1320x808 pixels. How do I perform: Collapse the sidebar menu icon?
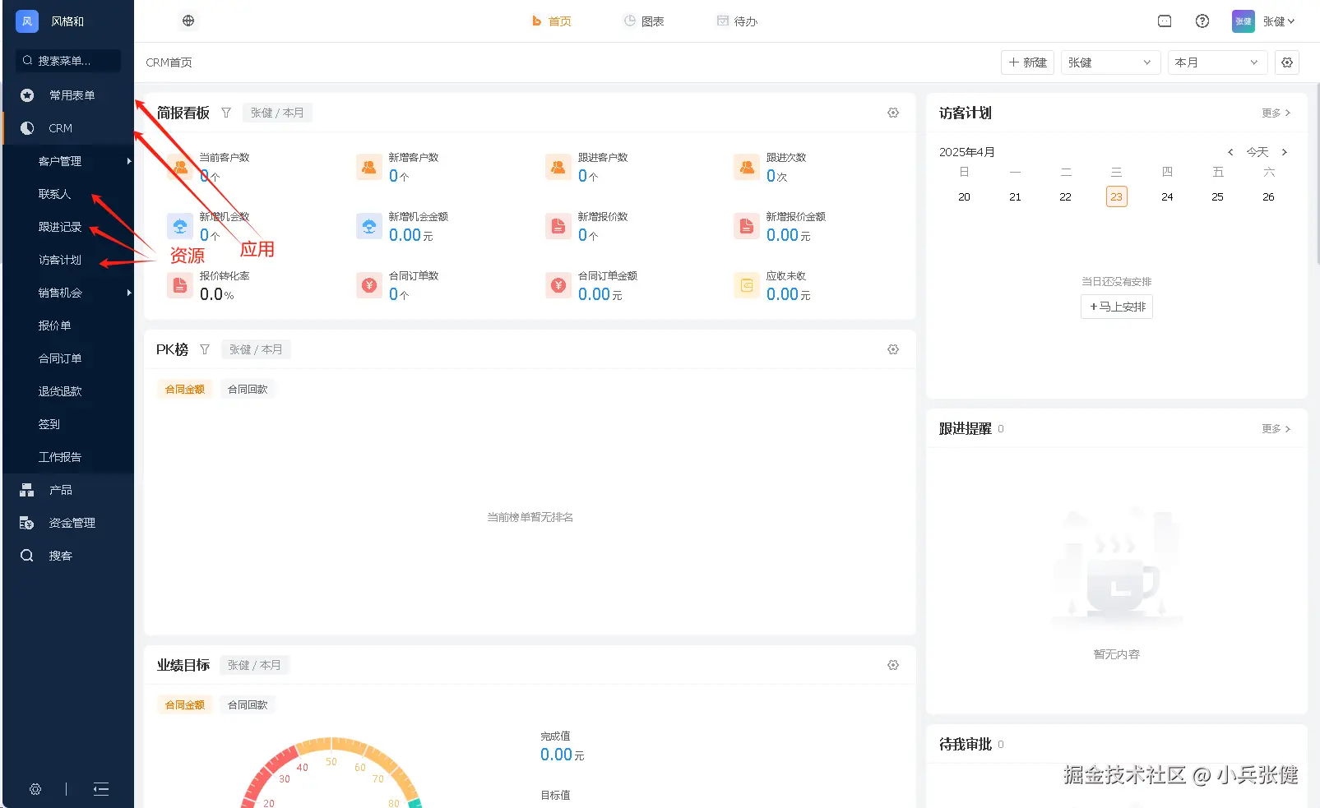tap(101, 789)
